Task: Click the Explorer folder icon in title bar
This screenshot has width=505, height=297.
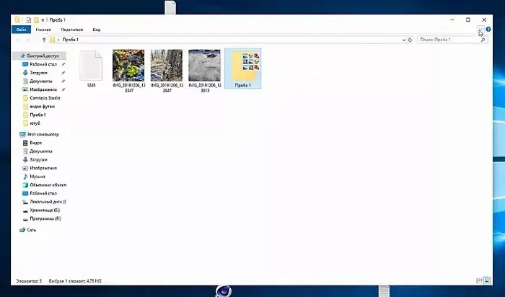Action: 17,20
